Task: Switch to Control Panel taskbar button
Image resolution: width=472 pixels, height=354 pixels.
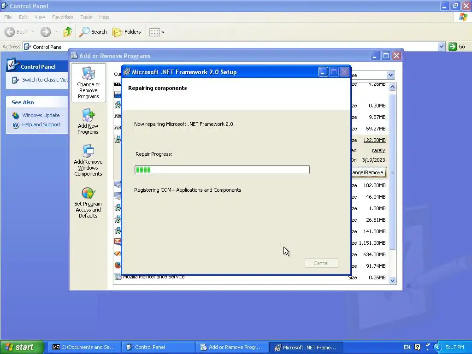Action: point(159,348)
